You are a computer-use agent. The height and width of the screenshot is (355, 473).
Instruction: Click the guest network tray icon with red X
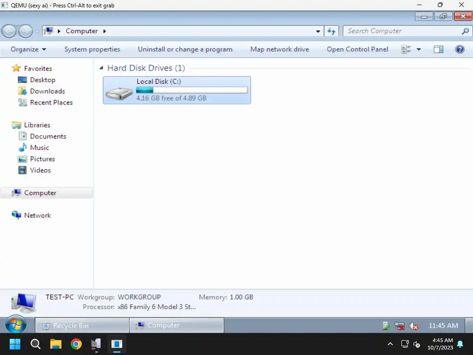pyautogui.click(x=400, y=326)
